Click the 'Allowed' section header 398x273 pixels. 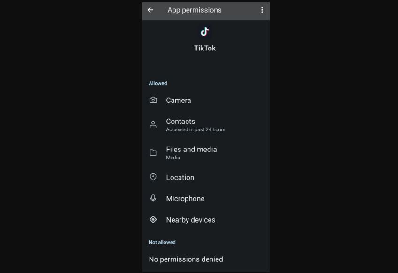point(158,83)
